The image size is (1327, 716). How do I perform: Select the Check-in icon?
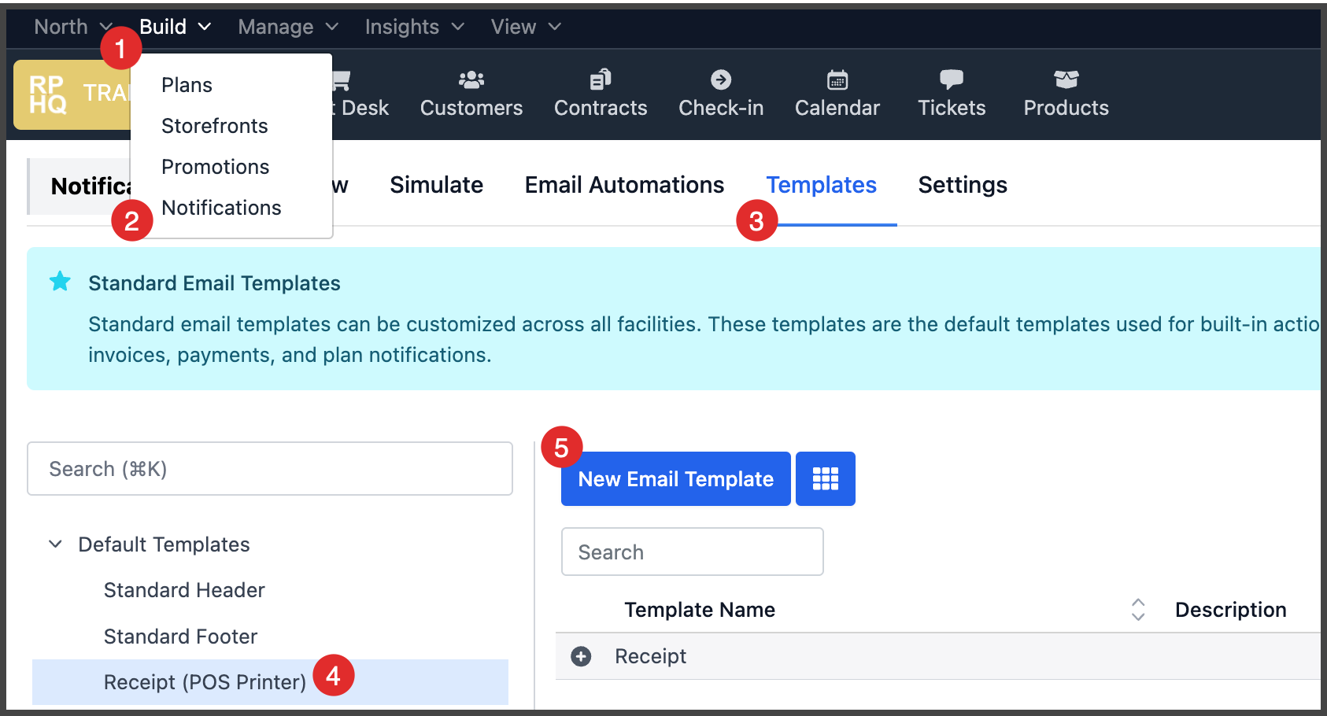720,79
